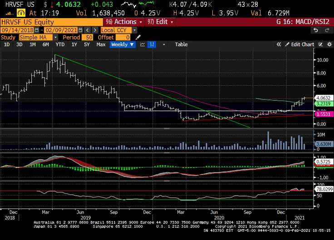Open chart type options dropdown arrow
The width and height of the screenshot is (334, 240).
[164, 45]
